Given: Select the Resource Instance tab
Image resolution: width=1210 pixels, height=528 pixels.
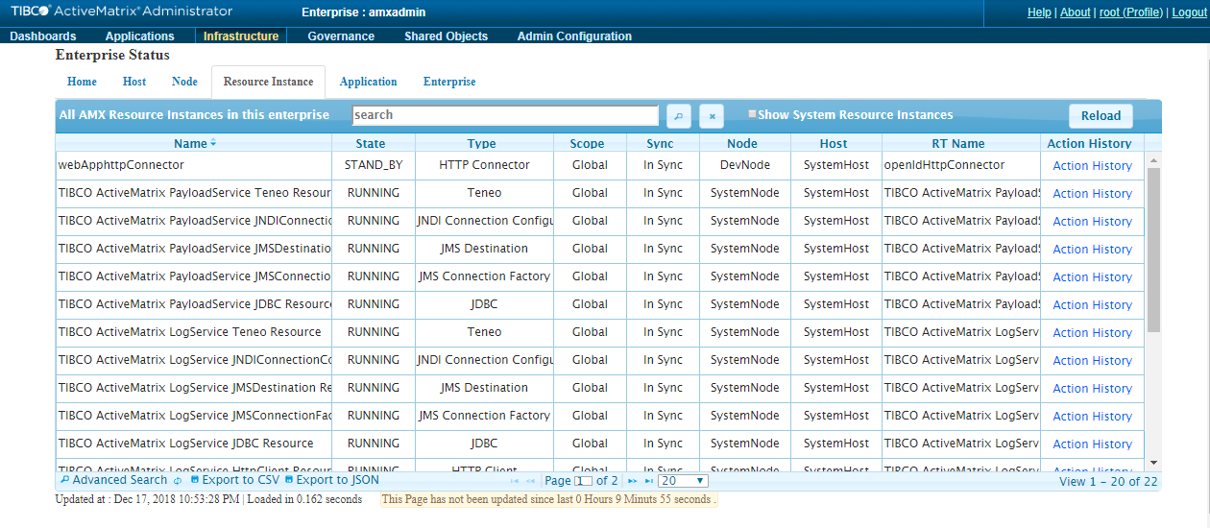Looking at the screenshot, I should pos(268,82).
